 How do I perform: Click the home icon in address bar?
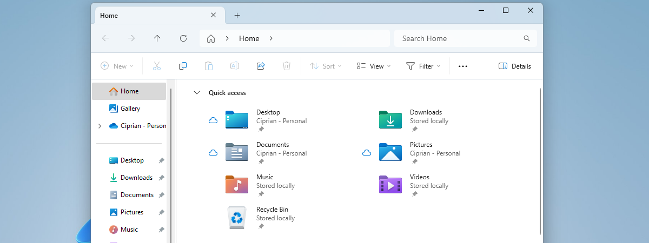pyautogui.click(x=211, y=38)
